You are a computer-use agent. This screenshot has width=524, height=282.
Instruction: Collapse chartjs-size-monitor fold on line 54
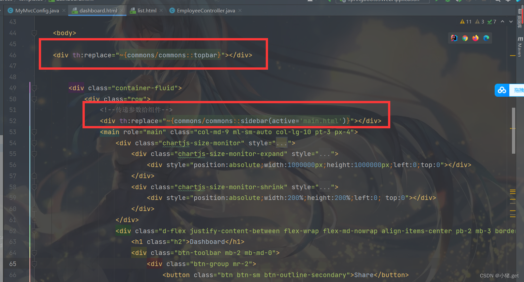tap(34, 143)
